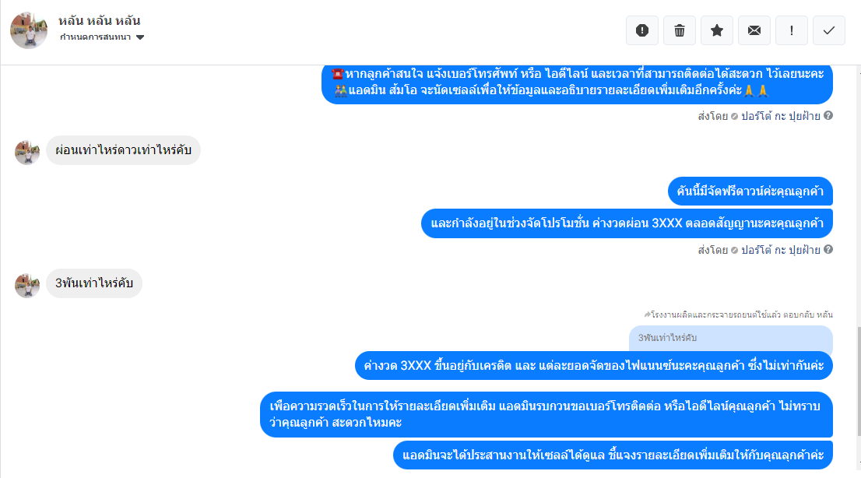Flag conversation with exclamation mark button
Screen dimensions: 861x478
(791, 30)
